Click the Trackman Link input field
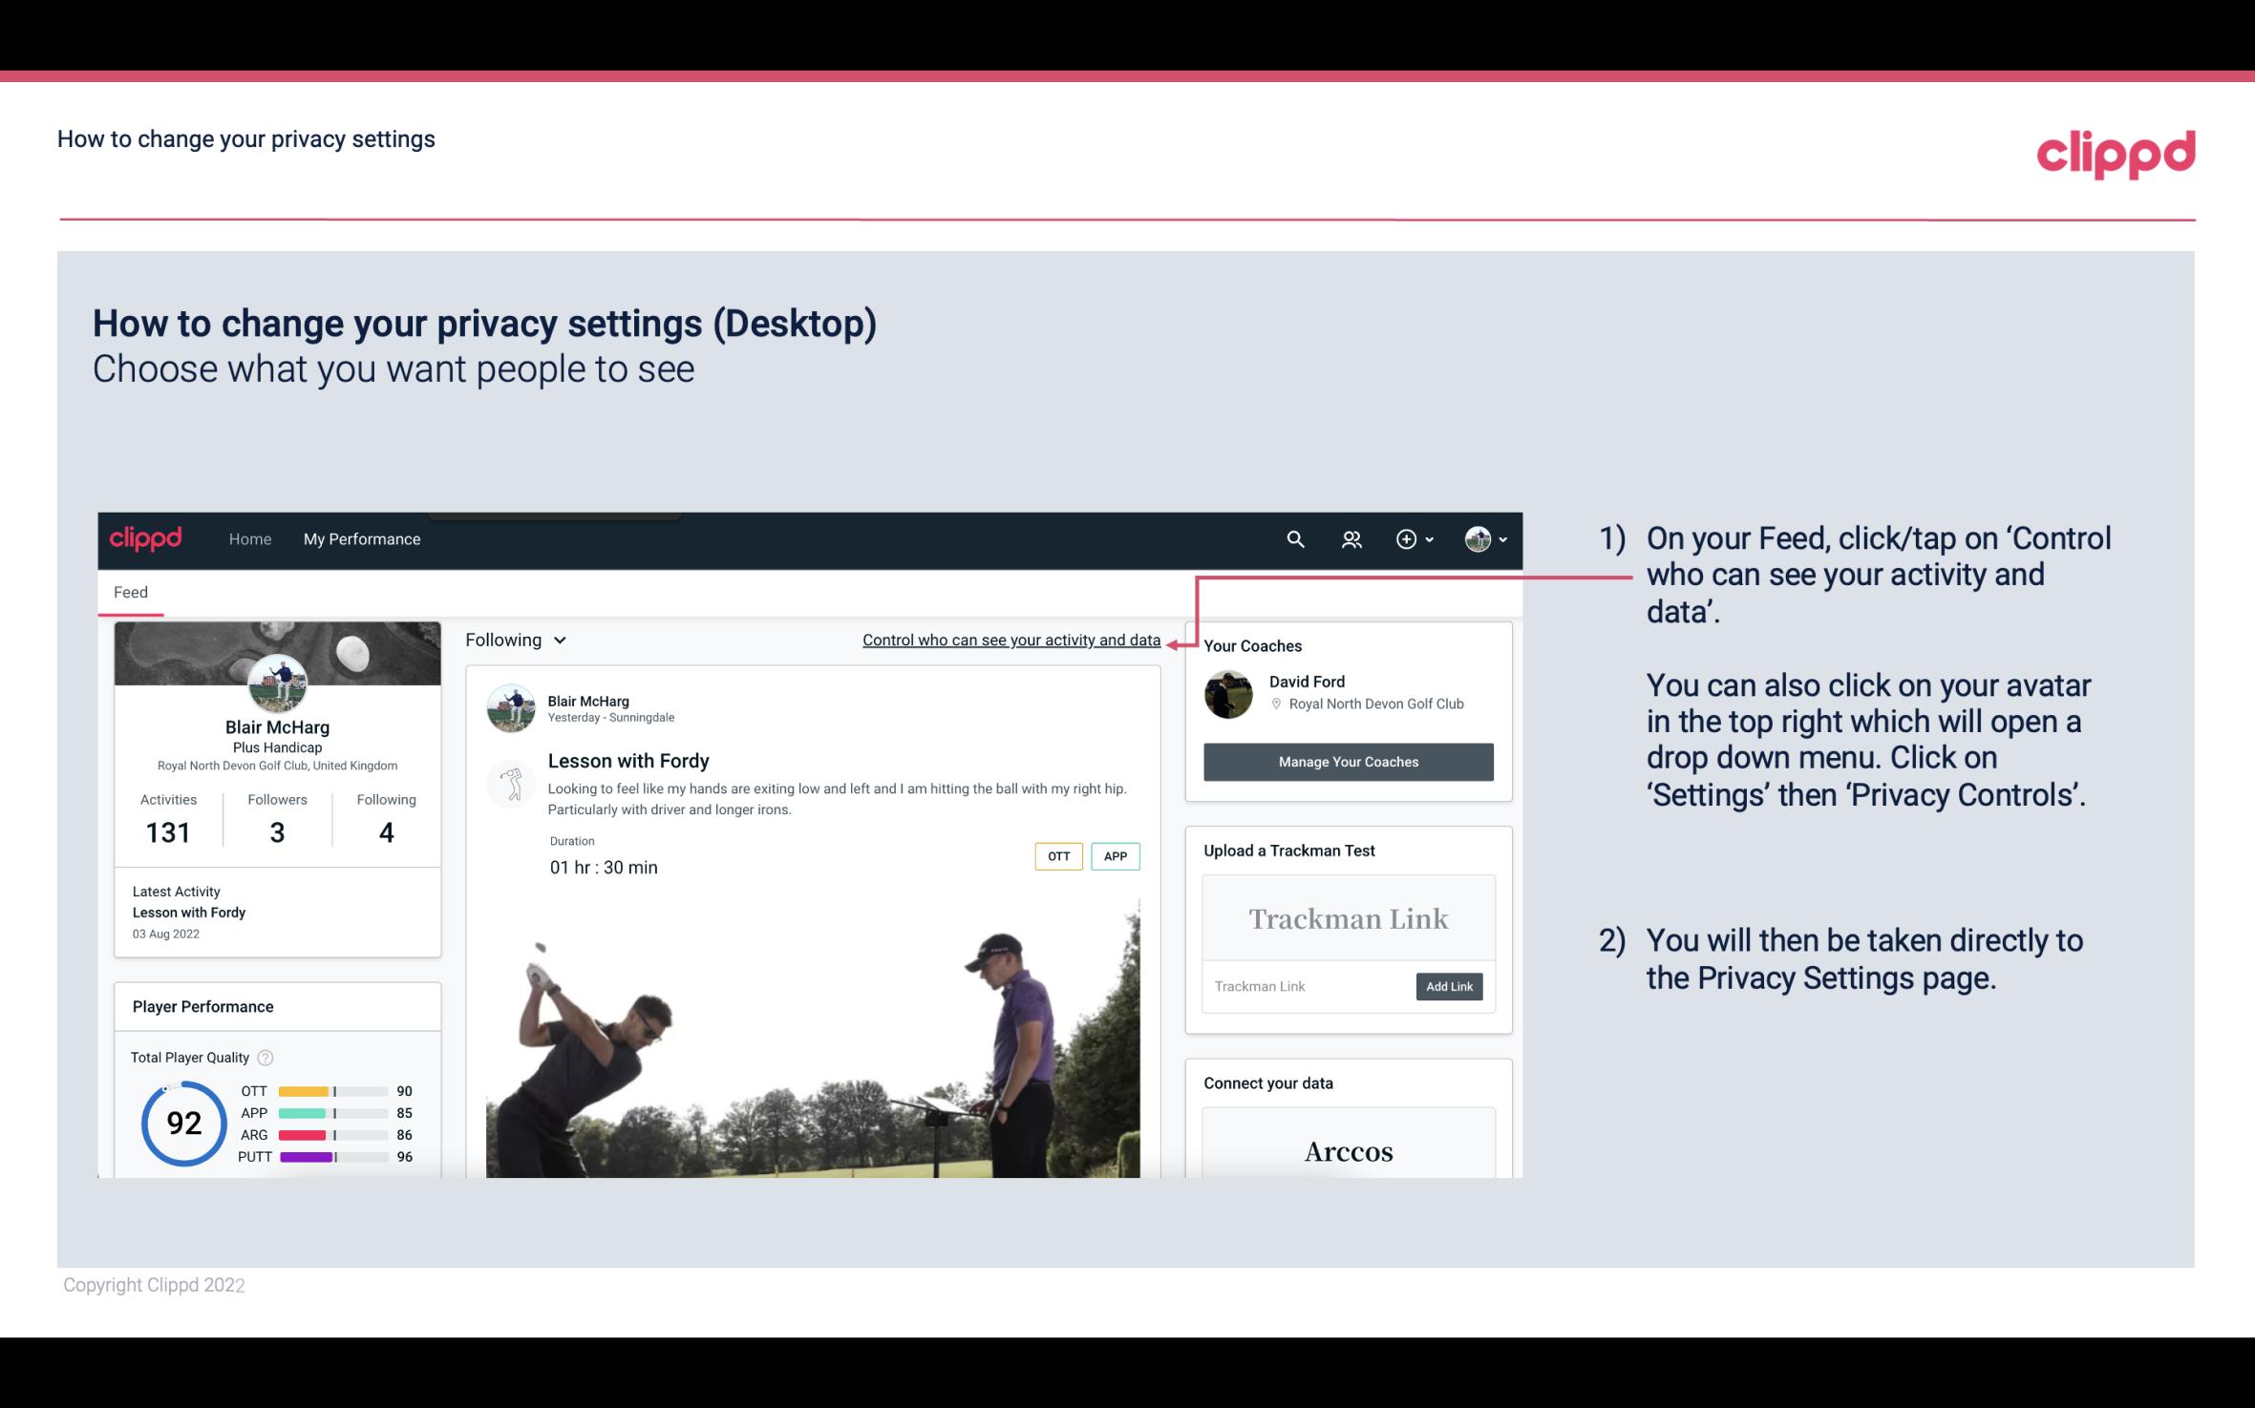Viewport: 2255px width, 1408px height. click(x=1306, y=986)
